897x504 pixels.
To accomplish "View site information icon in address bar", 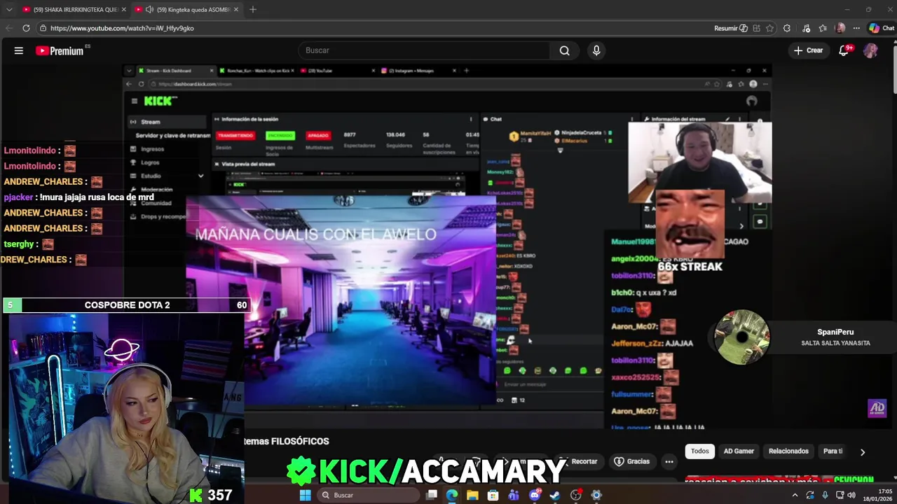I will click(x=43, y=28).
